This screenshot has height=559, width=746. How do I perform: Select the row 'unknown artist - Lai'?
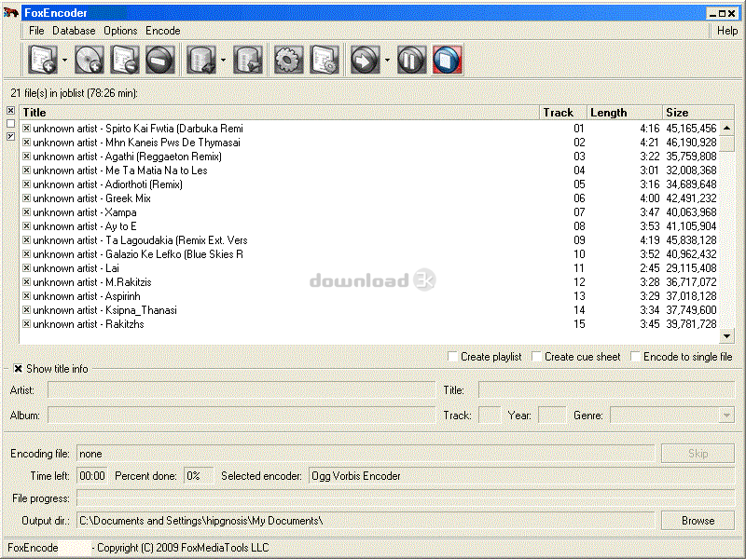tap(369, 268)
